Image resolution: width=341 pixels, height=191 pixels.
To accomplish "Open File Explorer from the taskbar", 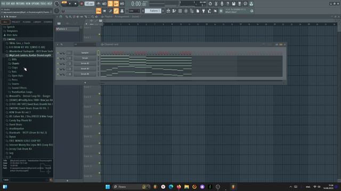I will [186, 187].
